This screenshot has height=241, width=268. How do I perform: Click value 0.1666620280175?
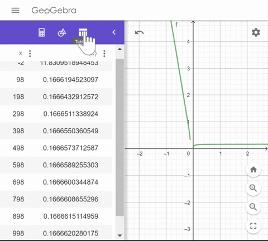point(70,233)
